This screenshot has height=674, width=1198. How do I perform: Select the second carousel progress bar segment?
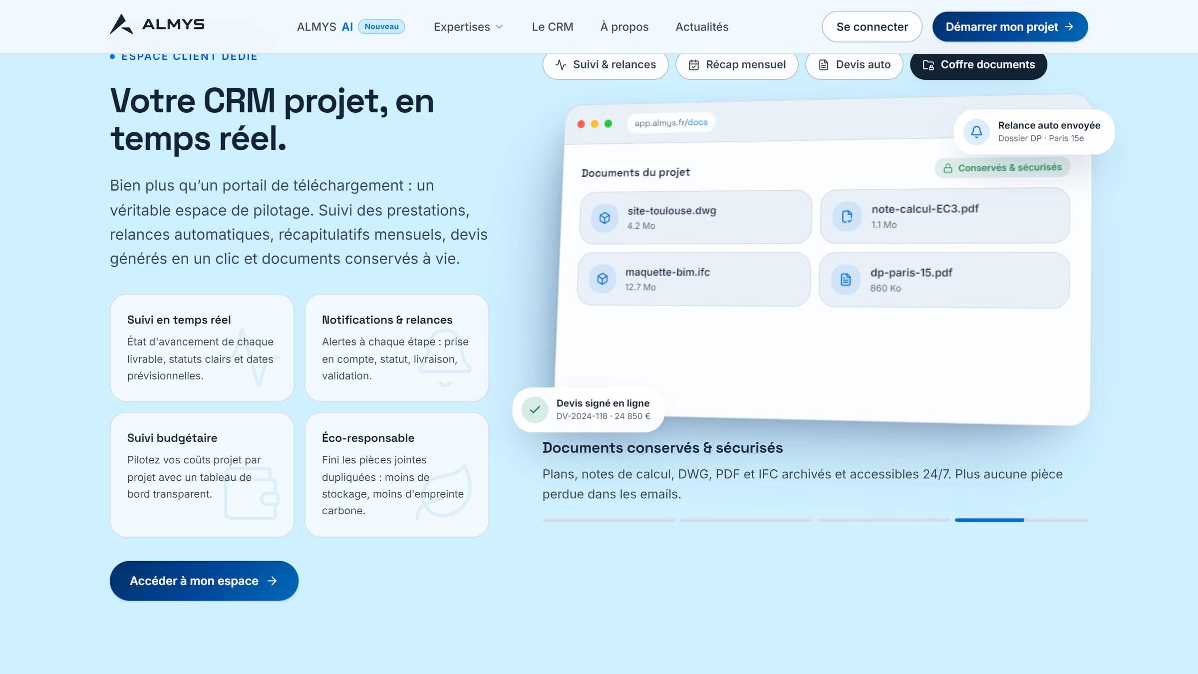[746, 520]
